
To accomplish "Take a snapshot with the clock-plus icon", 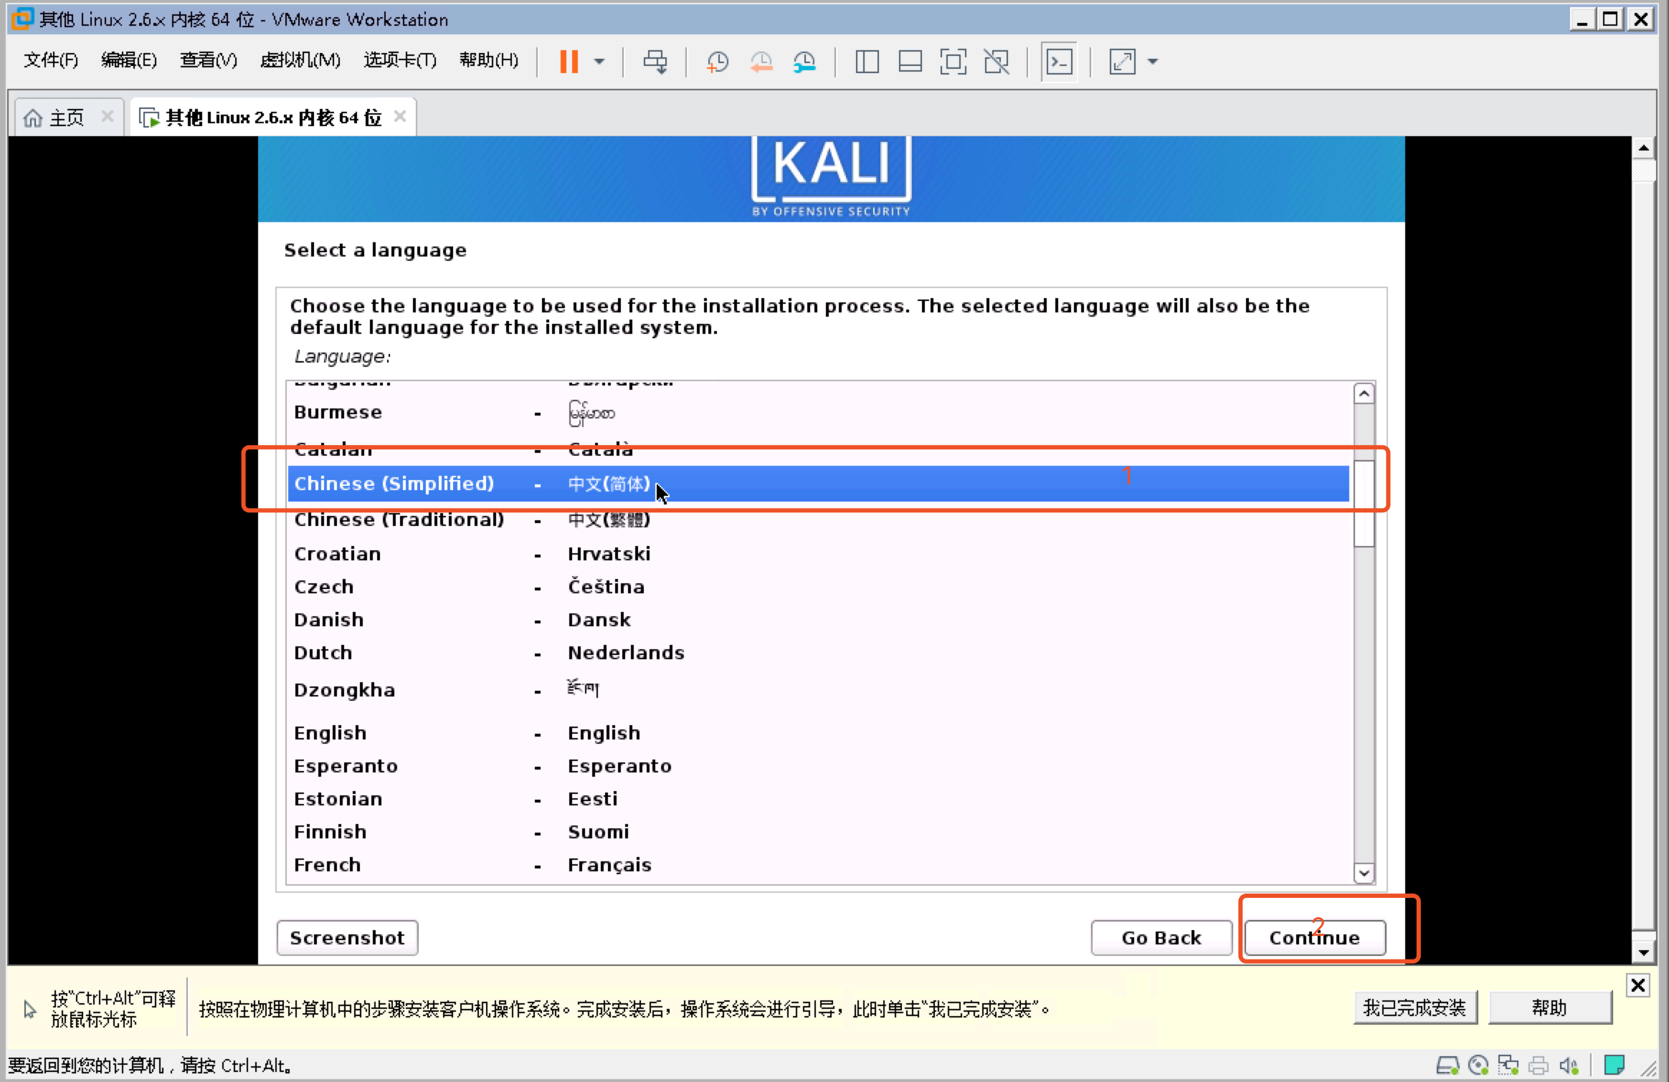I will (x=717, y=62).
